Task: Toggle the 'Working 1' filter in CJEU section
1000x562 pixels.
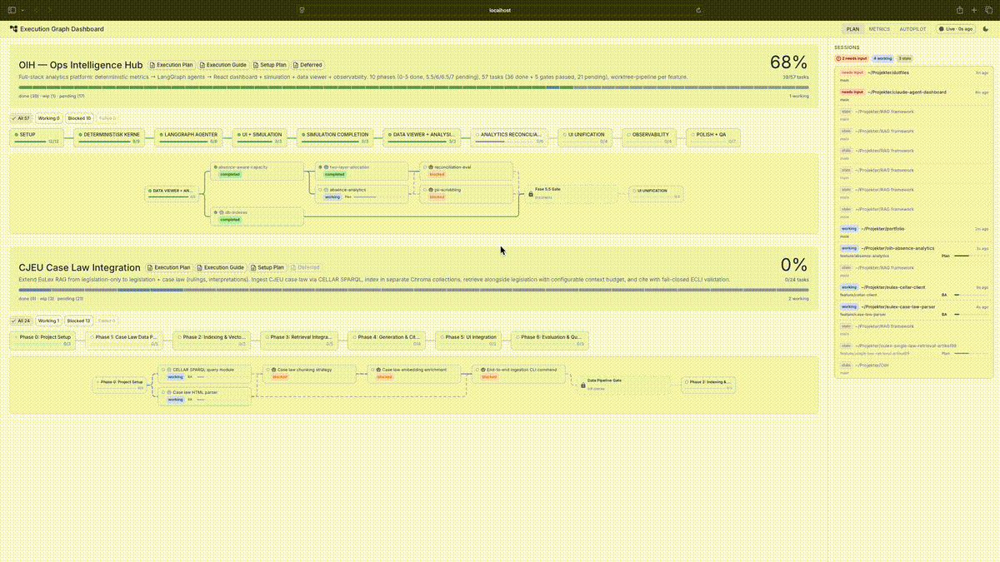Action: tap(48, 321)
